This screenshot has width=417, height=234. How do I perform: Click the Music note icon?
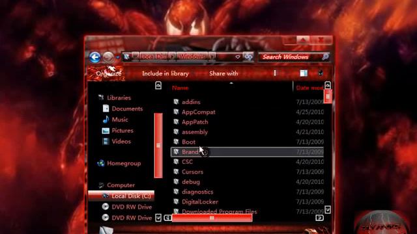point(106,120)
